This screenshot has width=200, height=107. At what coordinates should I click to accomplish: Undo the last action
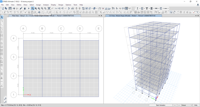(x=14, y=8)
